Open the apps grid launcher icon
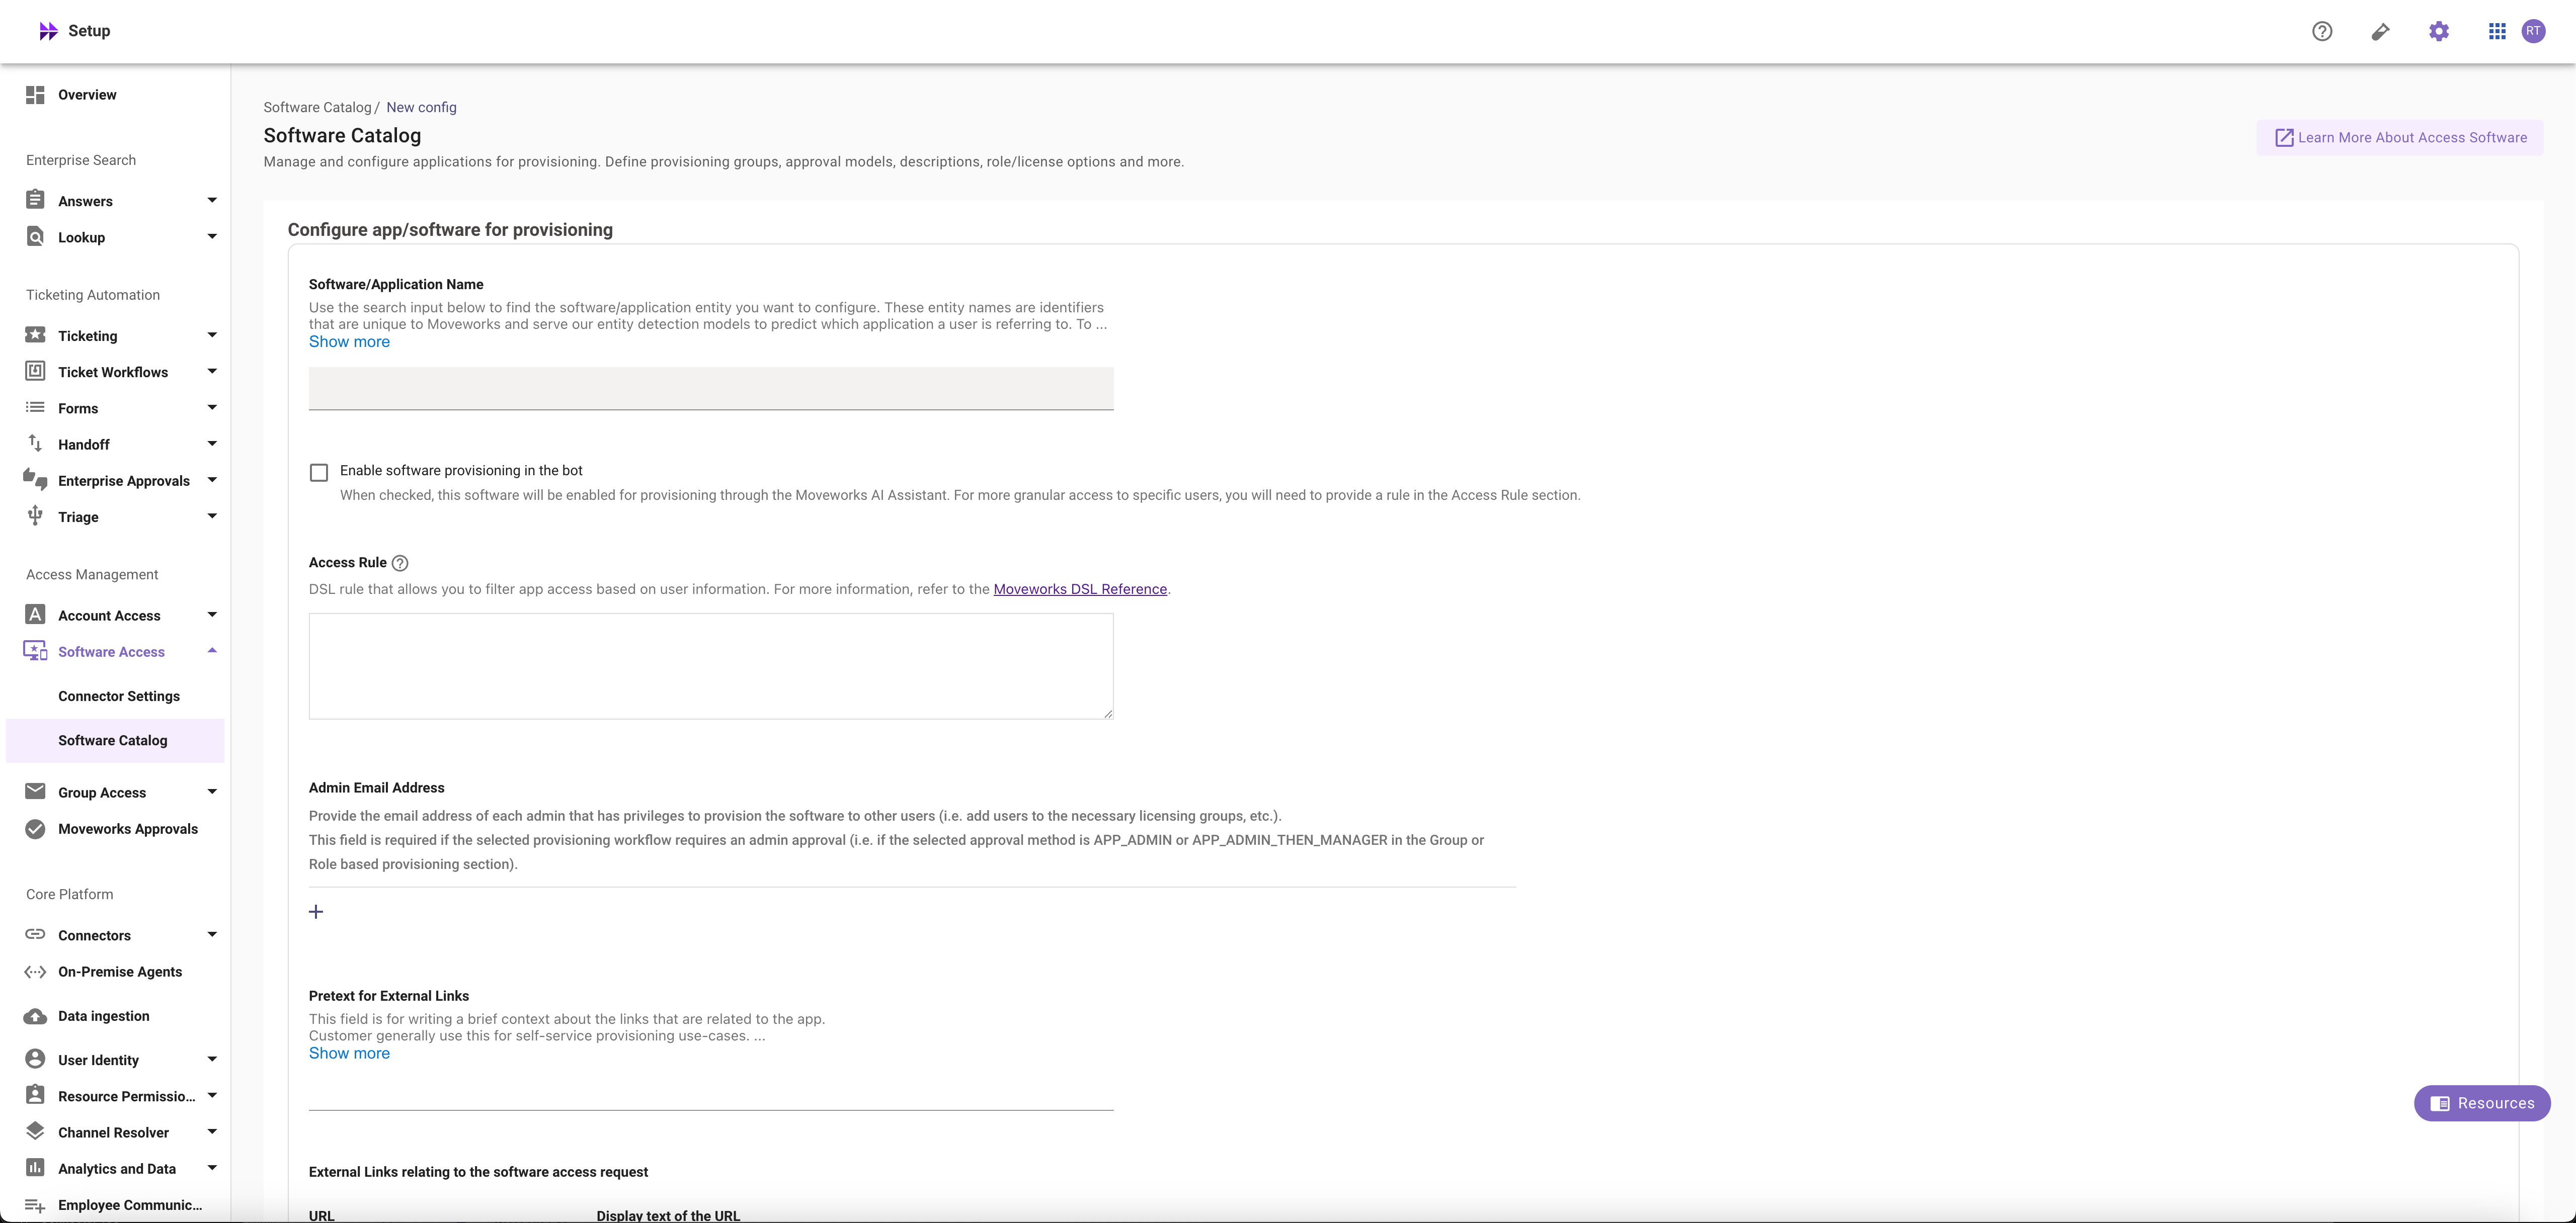 [2497, 31]
